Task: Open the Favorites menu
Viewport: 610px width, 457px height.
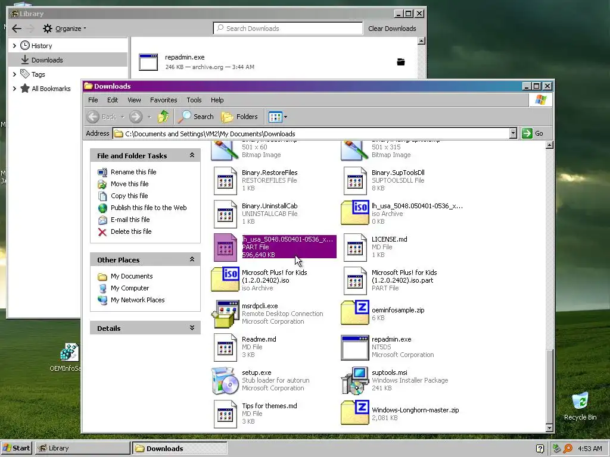Action: click(x=163, y=100)
